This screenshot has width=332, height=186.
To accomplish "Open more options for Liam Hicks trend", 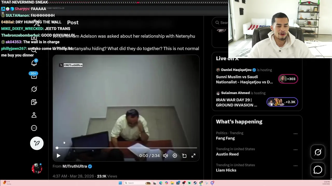I will click(295, 166).
